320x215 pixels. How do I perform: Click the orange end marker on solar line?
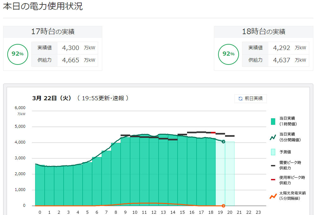click(223, 206)
